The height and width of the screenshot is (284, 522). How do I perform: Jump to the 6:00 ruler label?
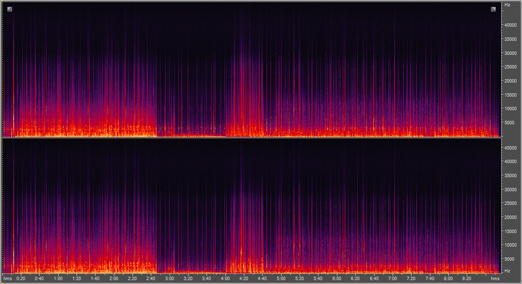(x=337, y=279)
